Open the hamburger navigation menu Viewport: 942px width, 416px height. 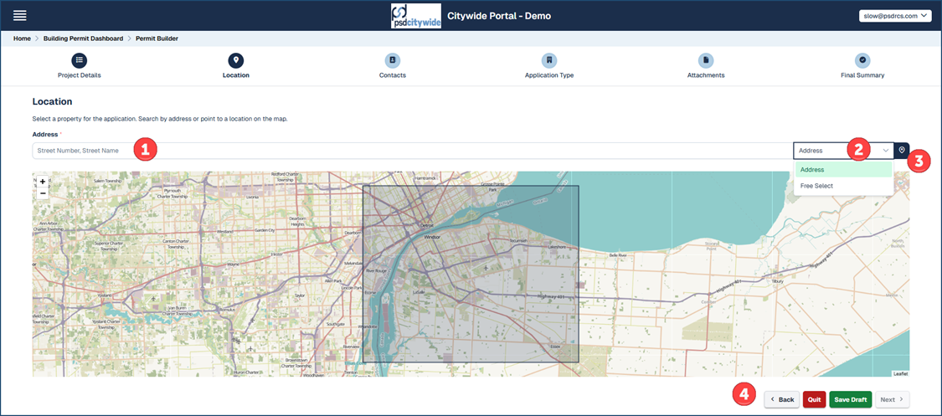point(19,16)
